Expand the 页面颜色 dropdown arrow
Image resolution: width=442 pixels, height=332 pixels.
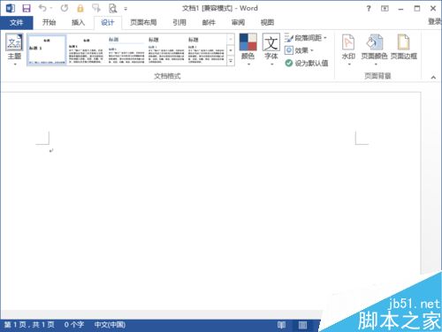click(376, 64)
